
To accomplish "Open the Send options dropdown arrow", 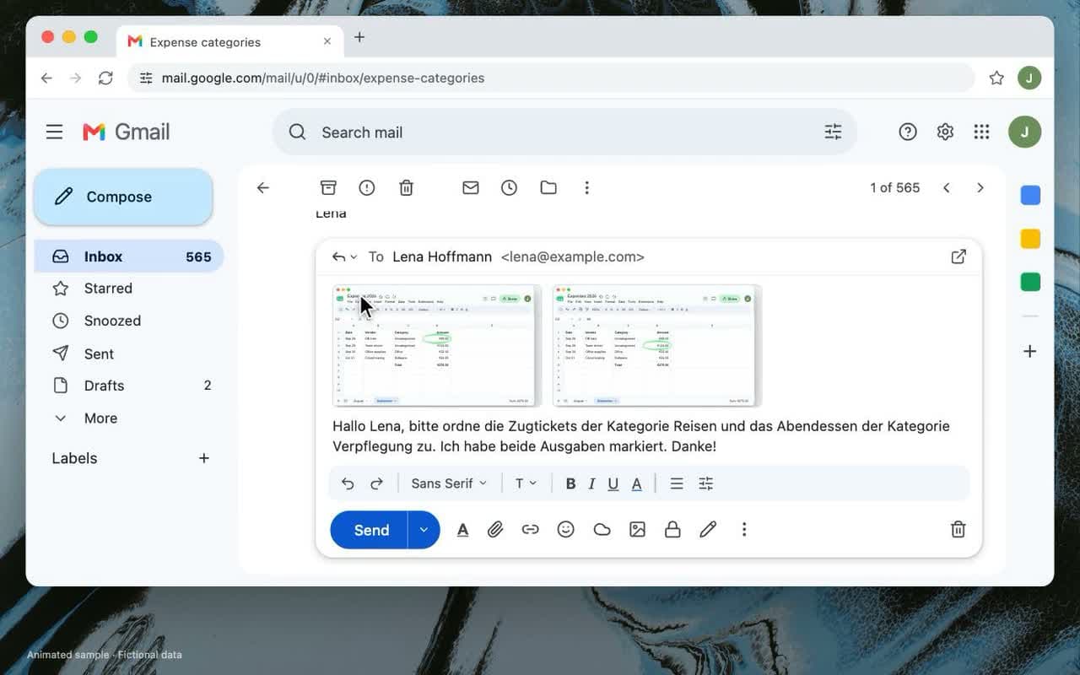I will [424, 530].
